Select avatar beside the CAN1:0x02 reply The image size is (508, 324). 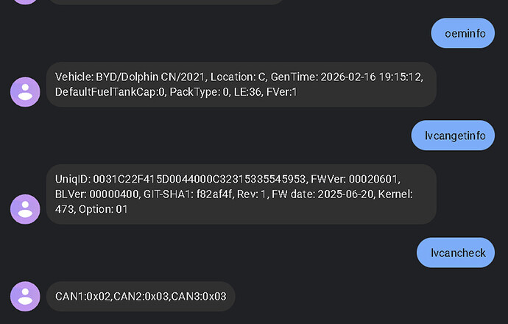(25, 296)
